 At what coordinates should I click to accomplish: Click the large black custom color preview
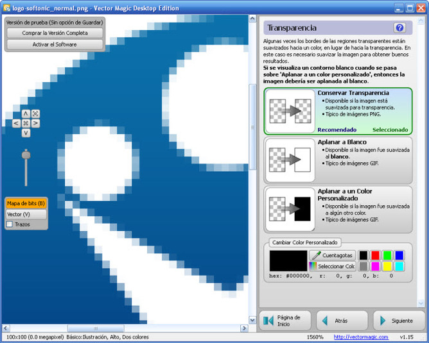coord(288,261)
